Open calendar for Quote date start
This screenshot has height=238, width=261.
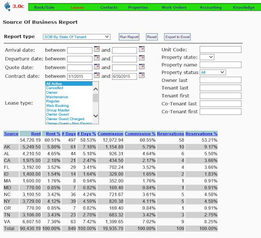97,67
